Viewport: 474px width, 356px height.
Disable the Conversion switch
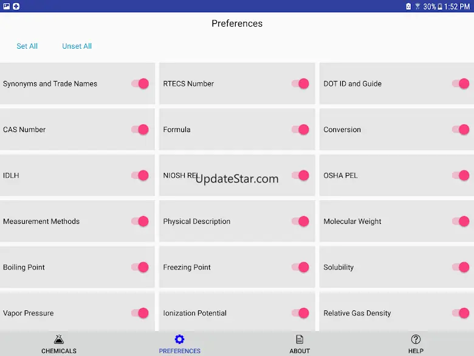(x=461, y=130)
